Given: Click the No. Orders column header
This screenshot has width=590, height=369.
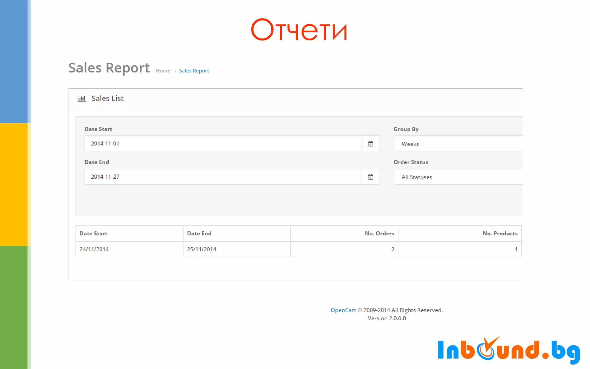Looking at the screenshot, I should click(x=344, y=233).
